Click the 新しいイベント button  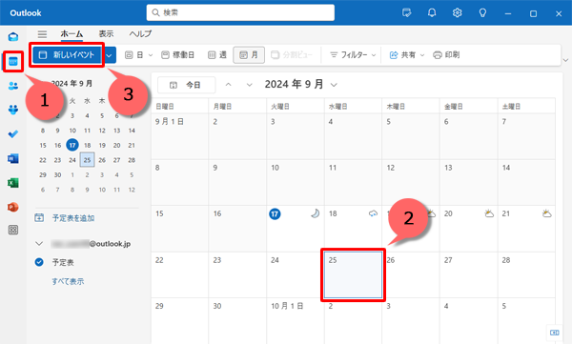pyautogui.click(x=67, y=55)
